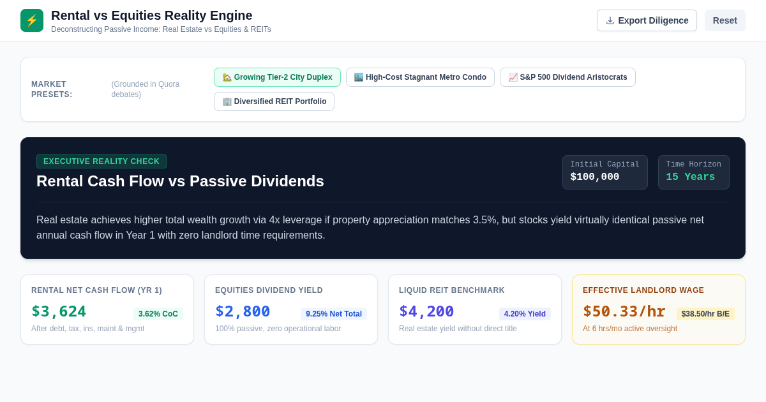Click the 3.62% CoC badge

click(x=158, y=314)
